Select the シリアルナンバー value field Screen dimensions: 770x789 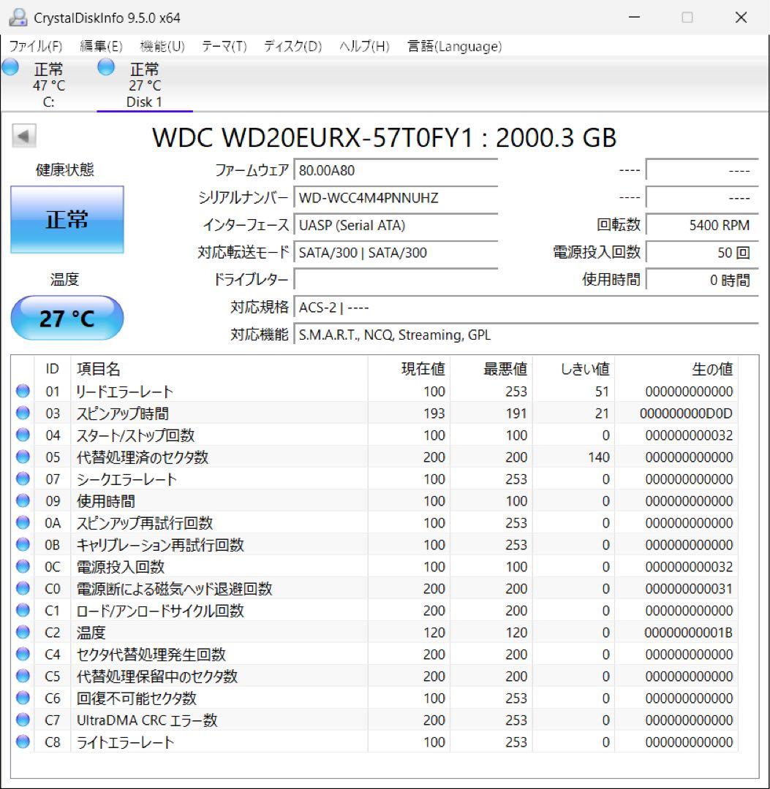395,197
